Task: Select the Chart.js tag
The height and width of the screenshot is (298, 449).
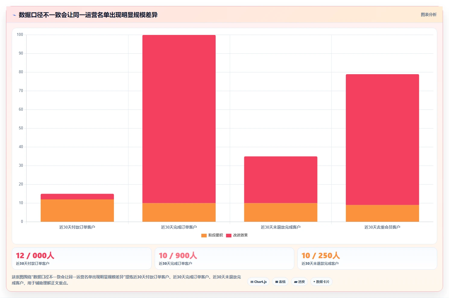Action: click(x=258, y=282)
